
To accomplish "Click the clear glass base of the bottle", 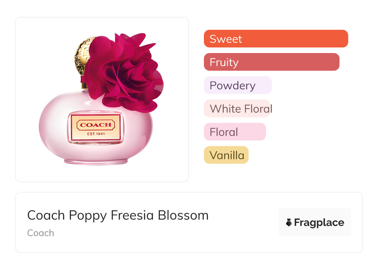I will 96,161.
